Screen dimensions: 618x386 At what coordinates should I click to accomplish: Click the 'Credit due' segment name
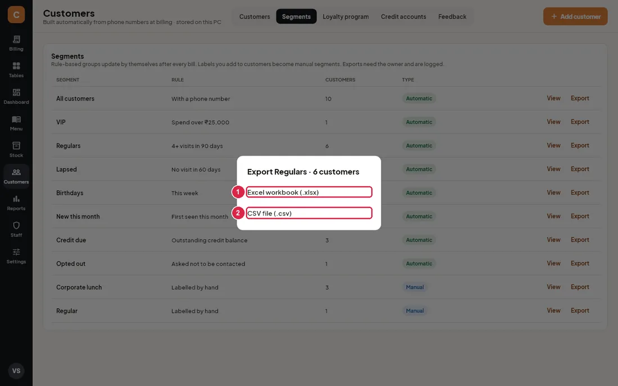(x=71, y=241)
